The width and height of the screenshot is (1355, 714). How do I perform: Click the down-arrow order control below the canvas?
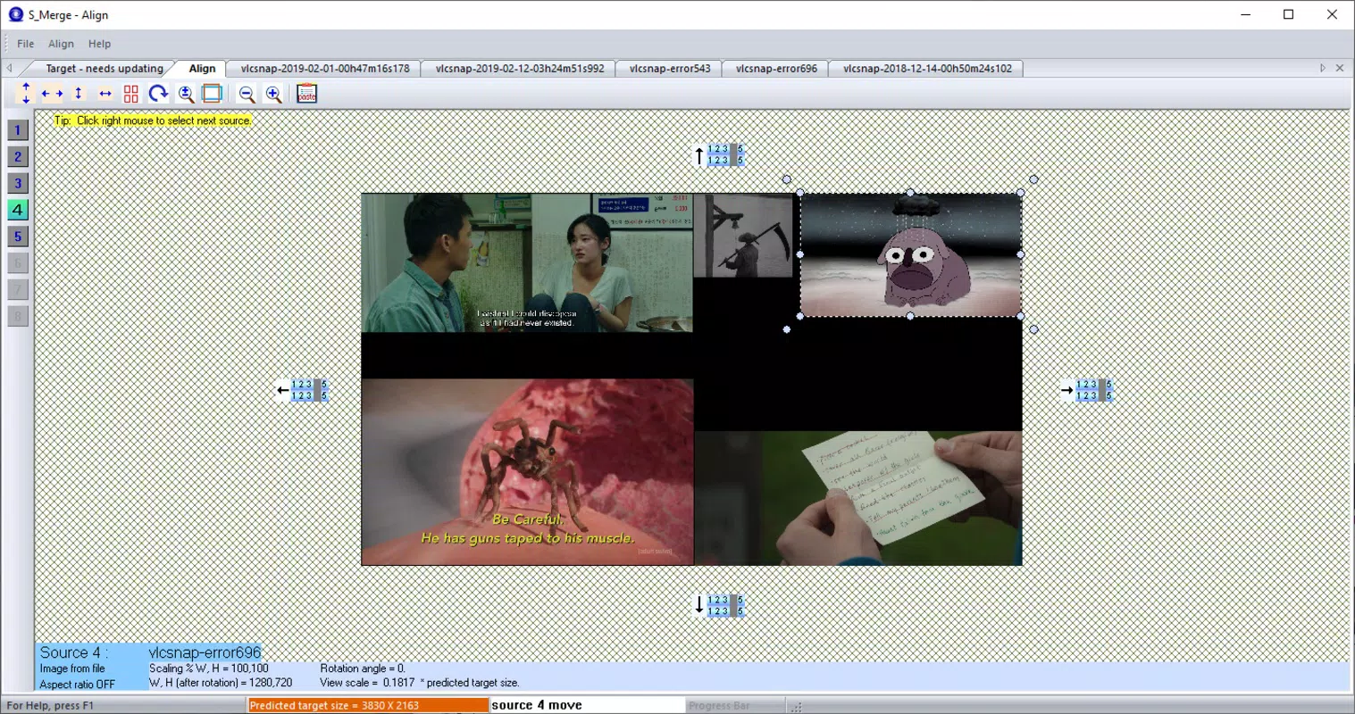pyautogui.click(x=719, y=605)
